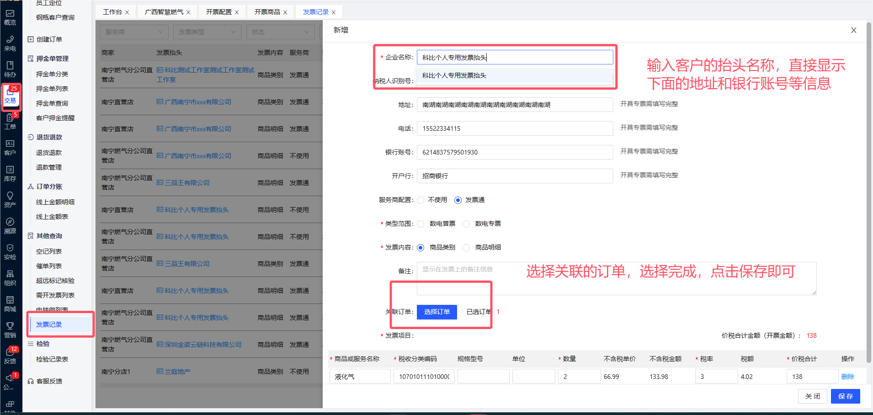Image resolution: width=873 pixels, height=415 pixels.
Task: Open the 组织 organization icon in sidebar
Action: [10, 278]
